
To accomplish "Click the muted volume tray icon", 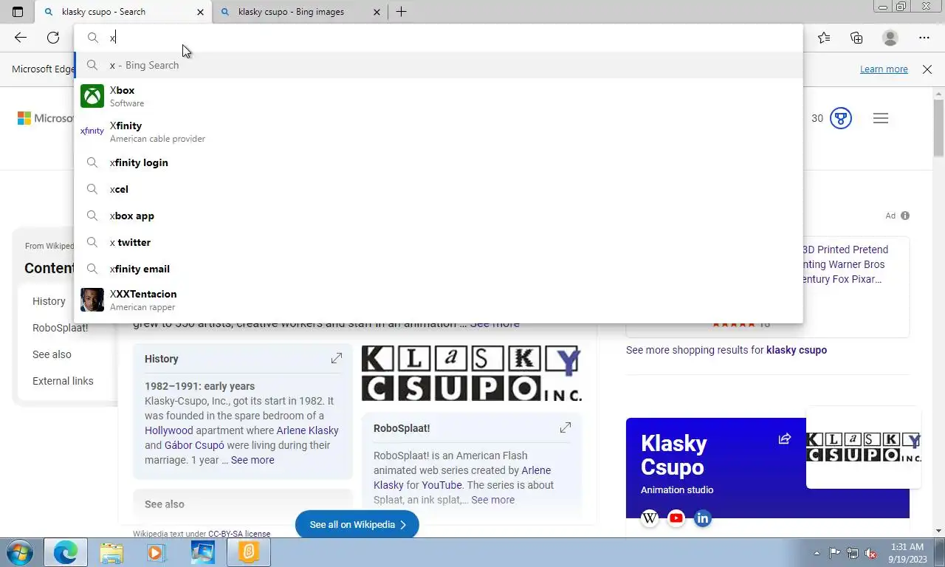I will click(x=870, y=553).
